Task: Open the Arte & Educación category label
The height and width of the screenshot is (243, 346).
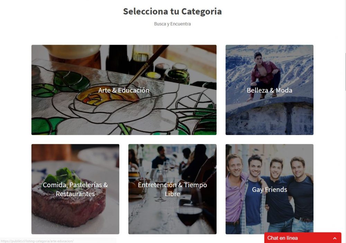Action: pyautogui.click(x=124, y=90)
